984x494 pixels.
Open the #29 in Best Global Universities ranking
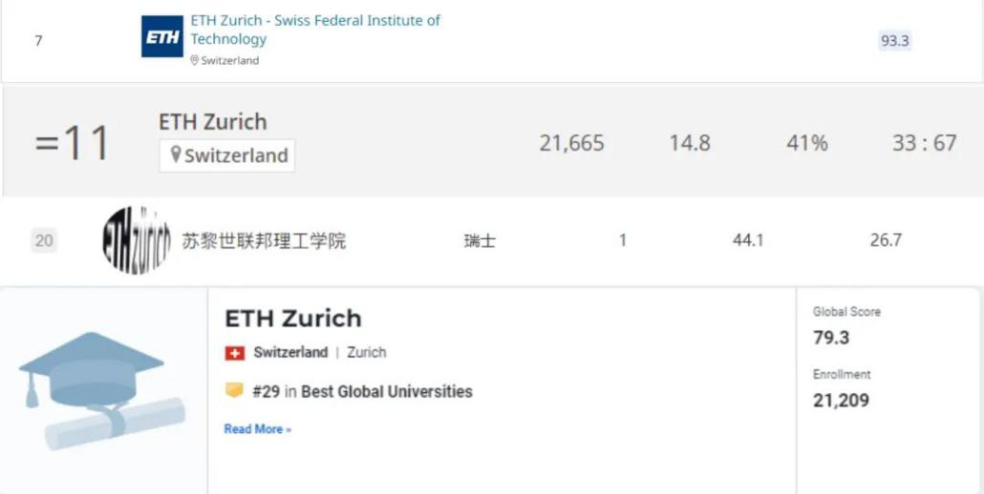point(362,391)
